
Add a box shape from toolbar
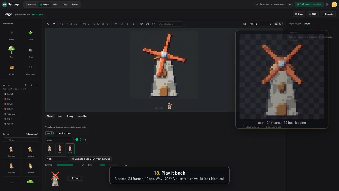[x=71, y=24]
